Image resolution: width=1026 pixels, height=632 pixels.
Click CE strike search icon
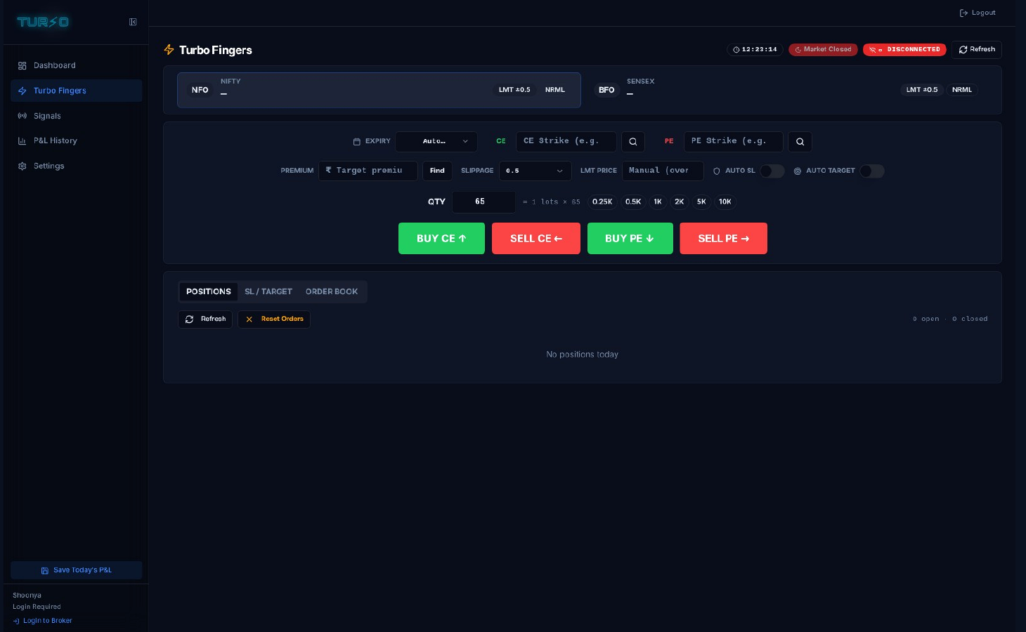click(633, 142)
